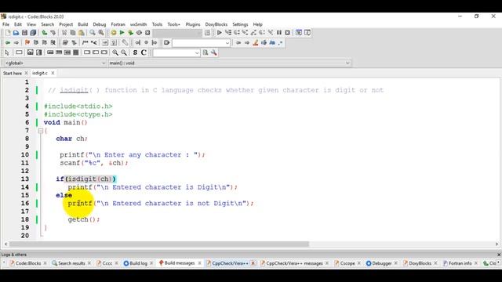Open the Search results log tab
The image size is (502, 282).
[71, 263]
